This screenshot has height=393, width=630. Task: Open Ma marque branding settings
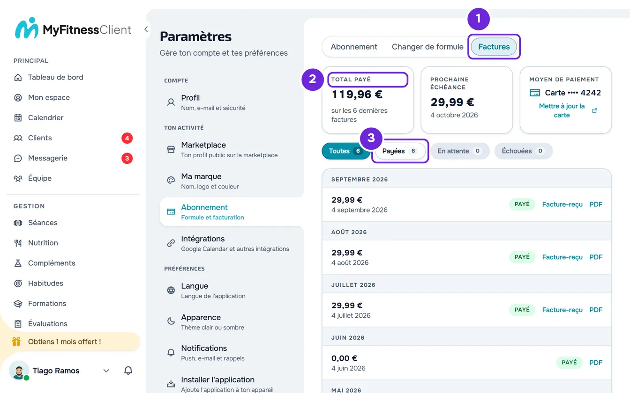[232, 181]
